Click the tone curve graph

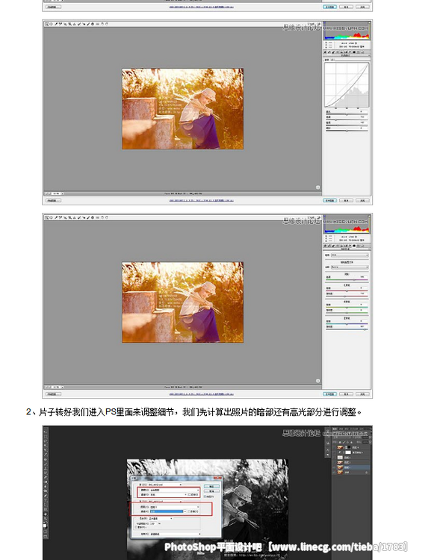pyautogui.click(x=347, y=84)
